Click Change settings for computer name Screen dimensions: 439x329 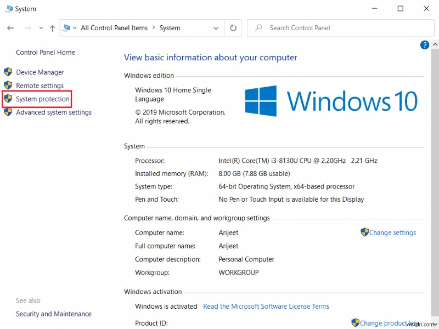click(392, 232)
